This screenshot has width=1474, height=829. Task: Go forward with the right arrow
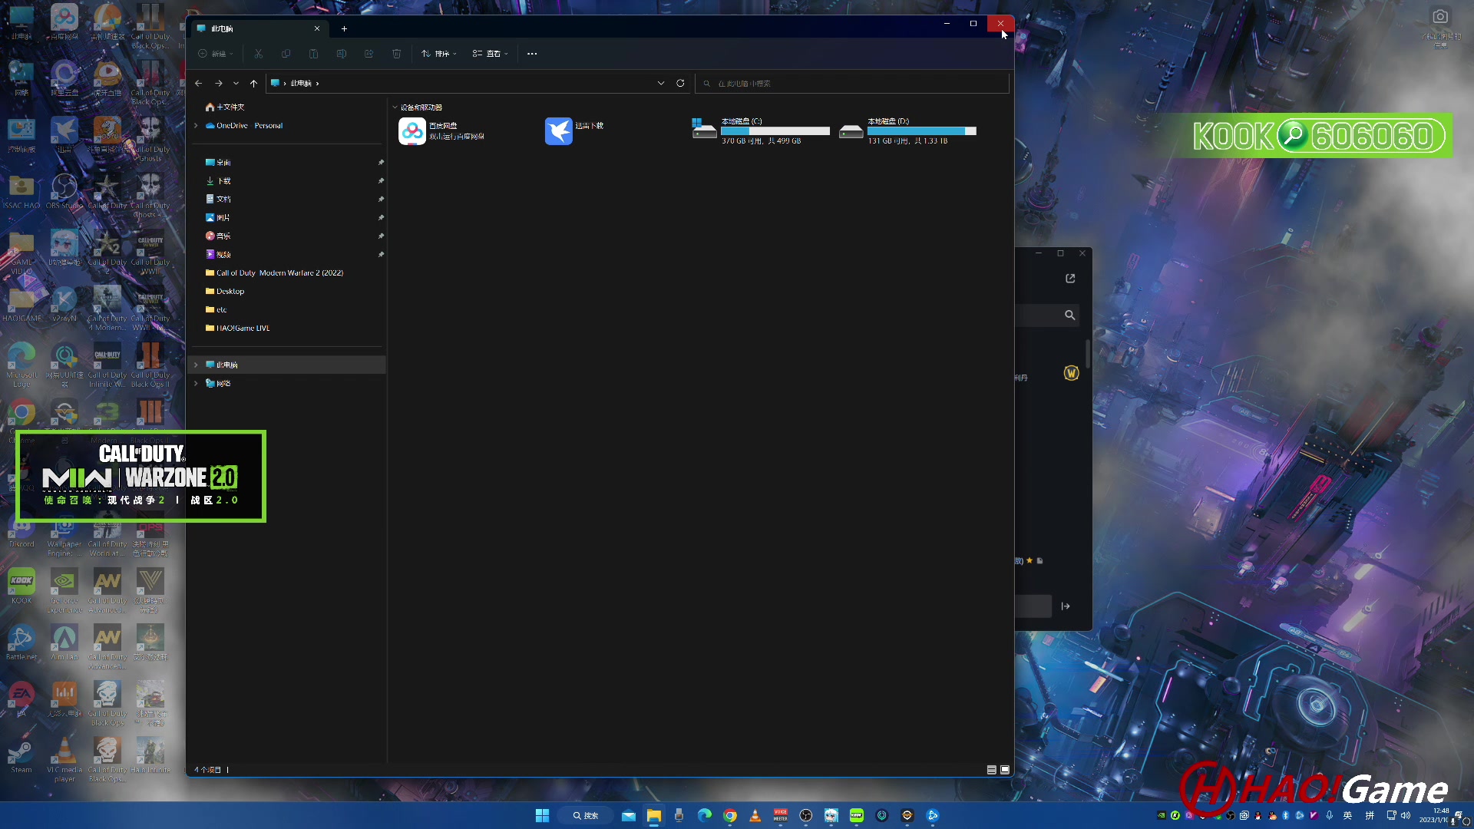[219, 83]
